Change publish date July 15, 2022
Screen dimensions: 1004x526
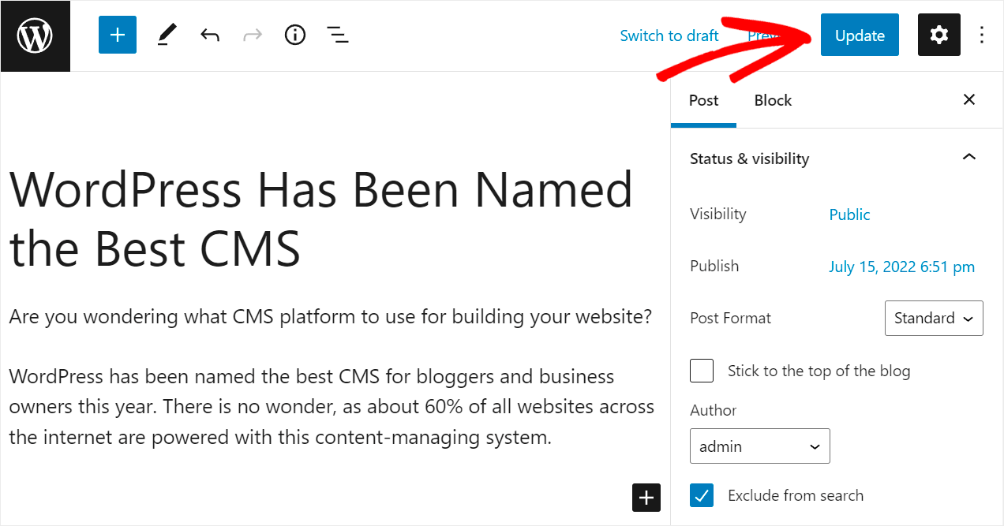[901, 267]
